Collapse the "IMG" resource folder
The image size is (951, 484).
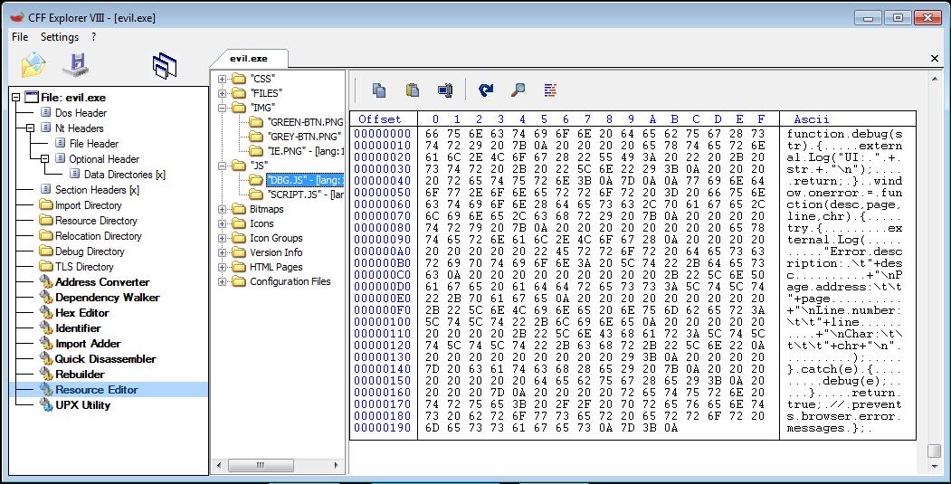click(222, 108)
